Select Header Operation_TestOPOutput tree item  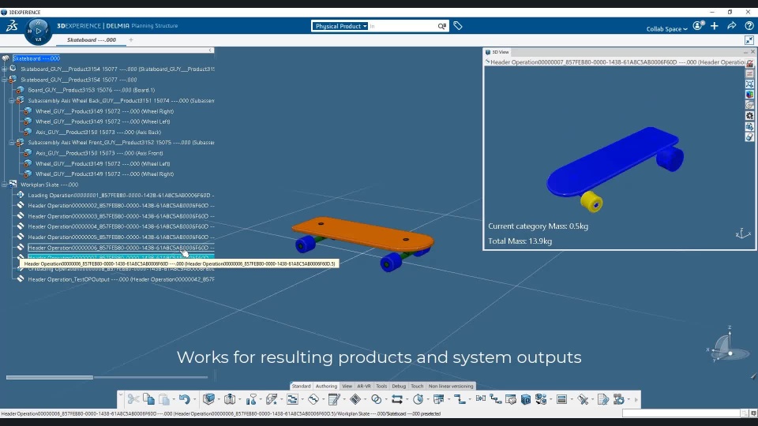click(121, 279)
